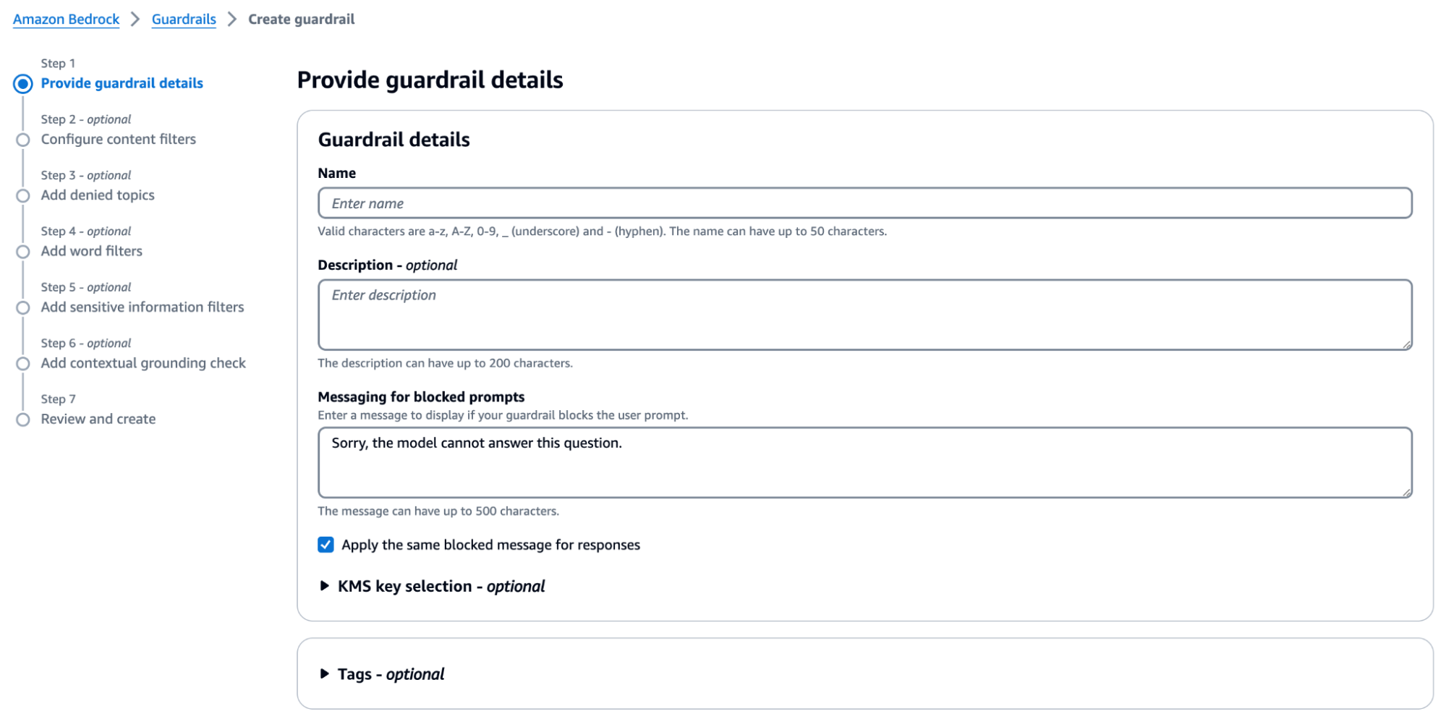The height and width of the screenshot is (719, 1446).
Task: Click Add sensitive information filters step circle
Action: tap(23, 307)
